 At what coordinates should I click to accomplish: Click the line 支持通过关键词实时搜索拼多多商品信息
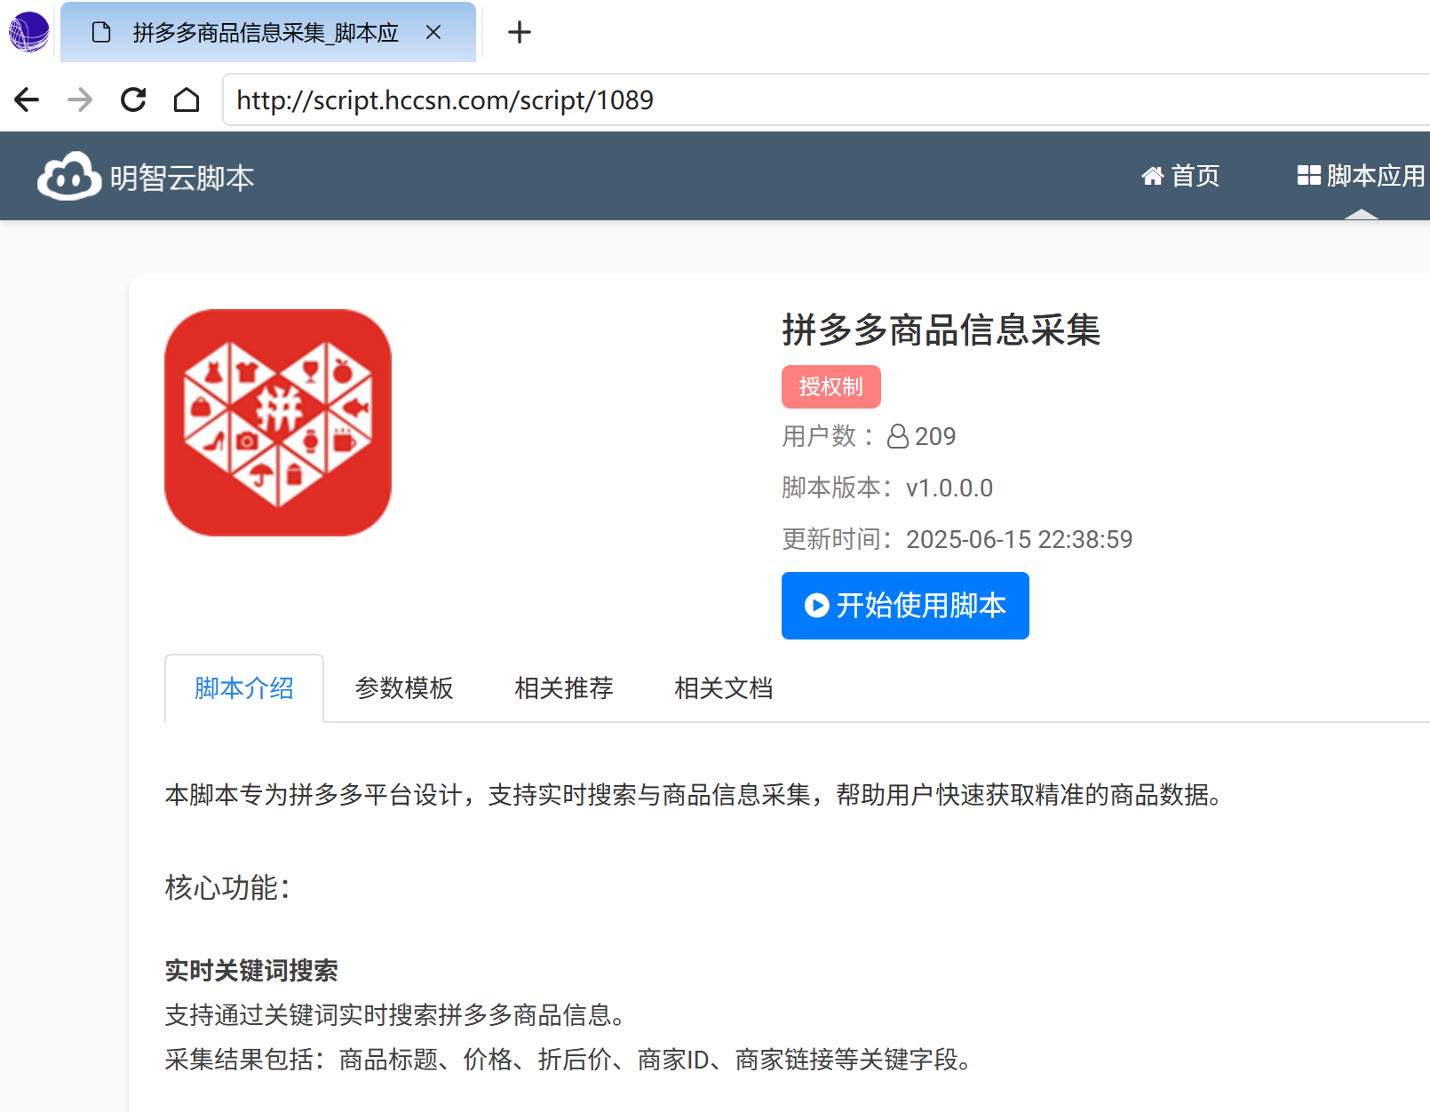tap(398, 1015)
